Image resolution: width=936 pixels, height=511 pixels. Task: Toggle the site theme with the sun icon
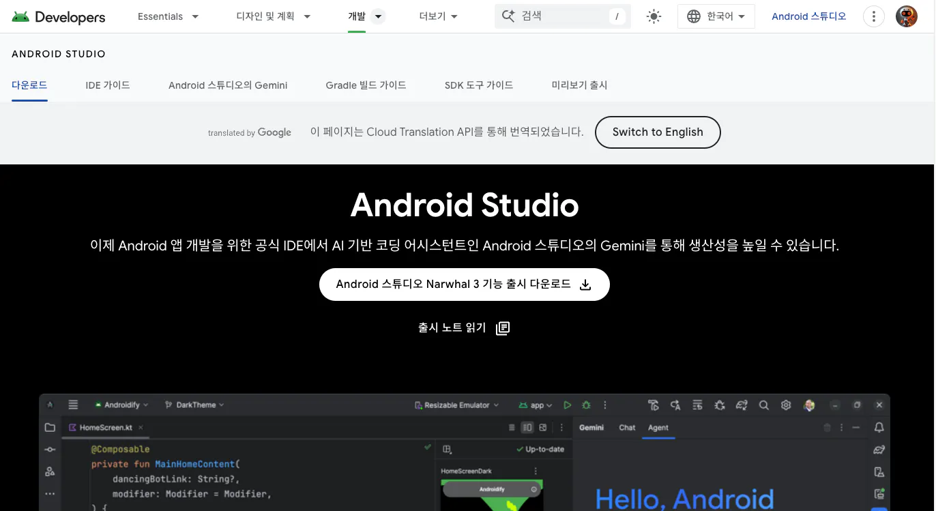pyautogui.click(x=653, y=16)
